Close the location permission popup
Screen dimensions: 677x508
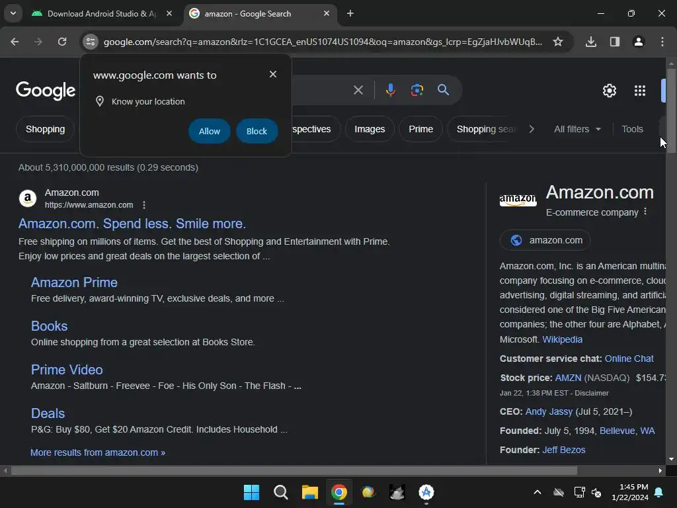coord(273,74)
